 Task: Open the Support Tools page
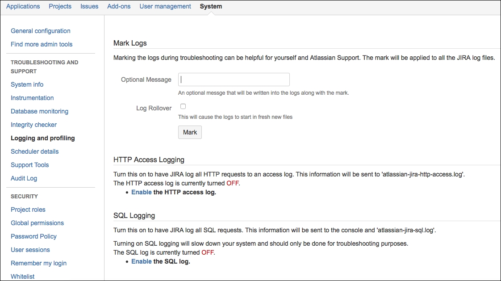point(29,165)
